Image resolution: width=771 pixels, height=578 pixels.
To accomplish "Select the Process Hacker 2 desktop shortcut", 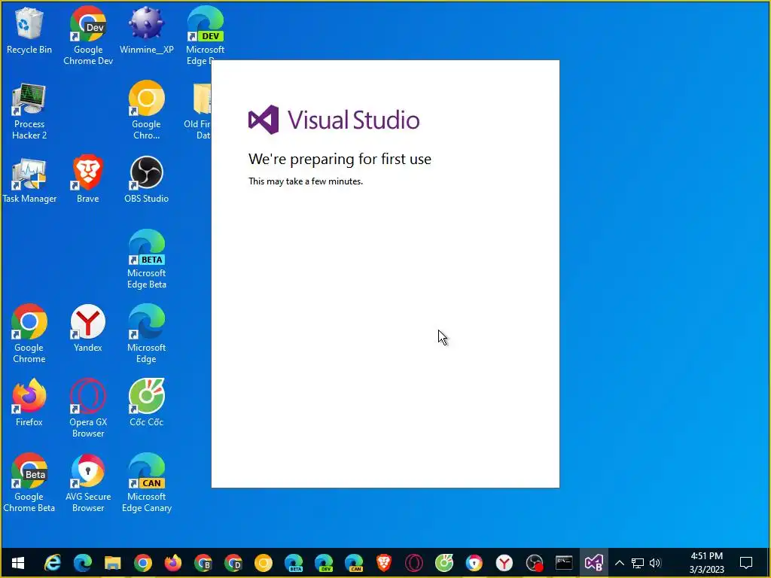I will [x=29, y=111].
